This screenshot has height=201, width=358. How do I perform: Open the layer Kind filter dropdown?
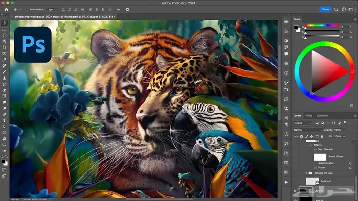(303, 123)
